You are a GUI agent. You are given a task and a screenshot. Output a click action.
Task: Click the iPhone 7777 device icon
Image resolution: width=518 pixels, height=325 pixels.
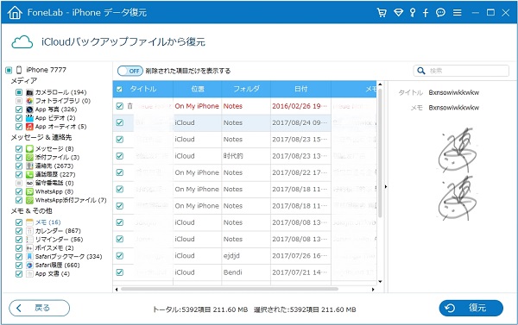click(19, 70)
